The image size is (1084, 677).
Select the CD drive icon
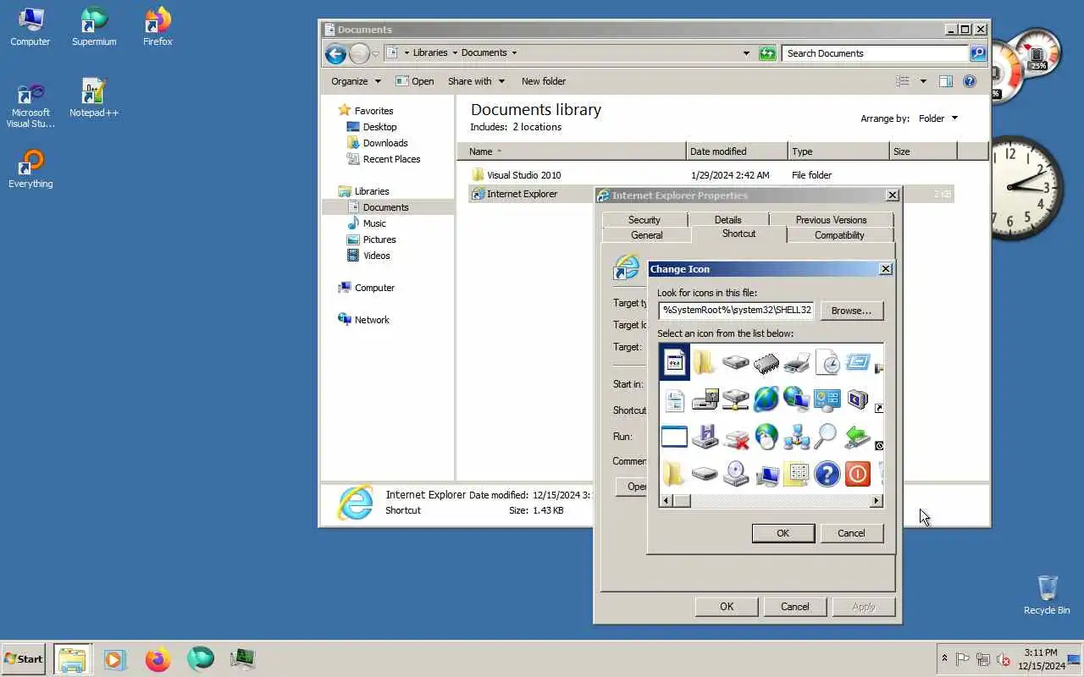point(735,474)
